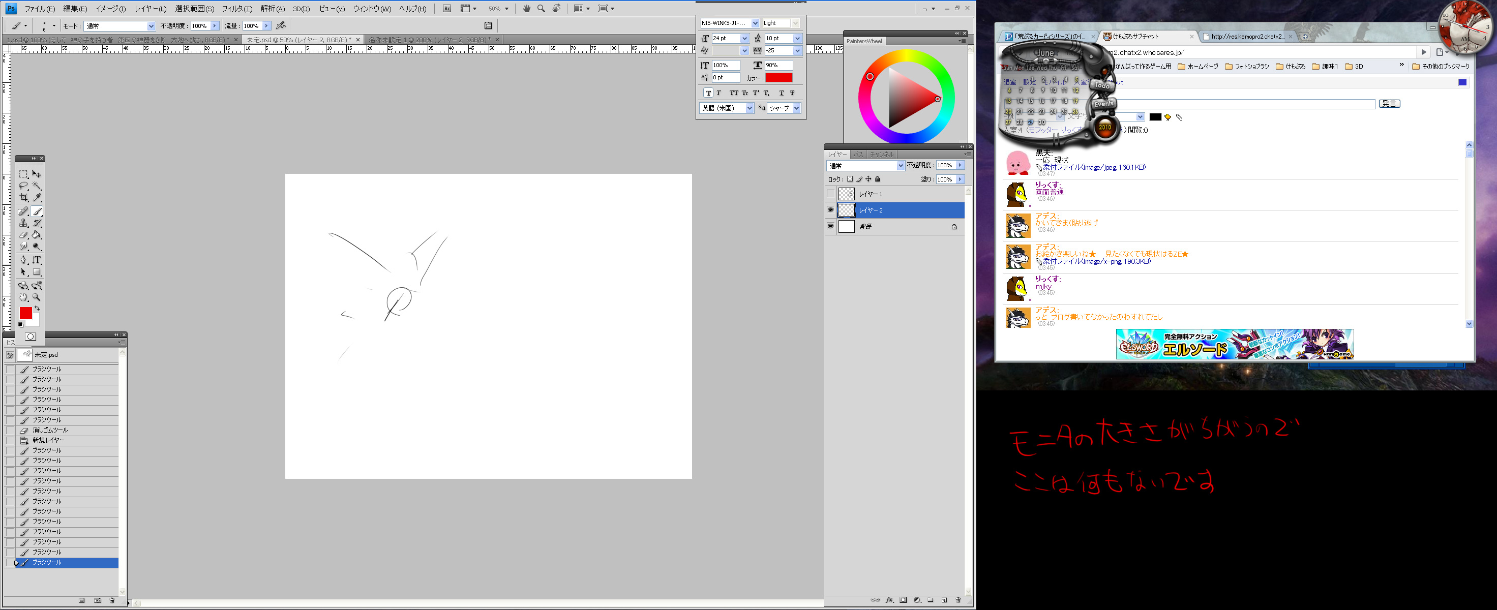Image resolution: width=1497 pixels, height=610 pixels.
Task: Select the Eraser tool in toolbox
Action: tap(23, 235)
